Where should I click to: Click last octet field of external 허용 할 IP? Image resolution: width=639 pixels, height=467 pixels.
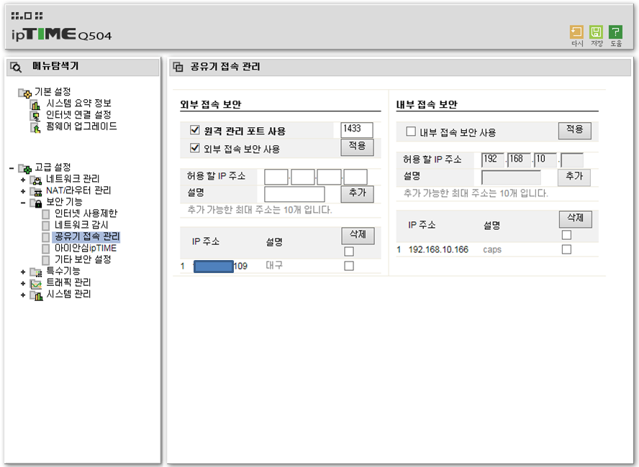355,177
